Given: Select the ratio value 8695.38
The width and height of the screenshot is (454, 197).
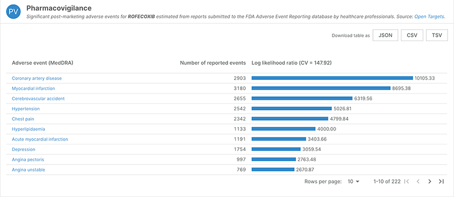Looking at the screenshot, I should (401, 89).
